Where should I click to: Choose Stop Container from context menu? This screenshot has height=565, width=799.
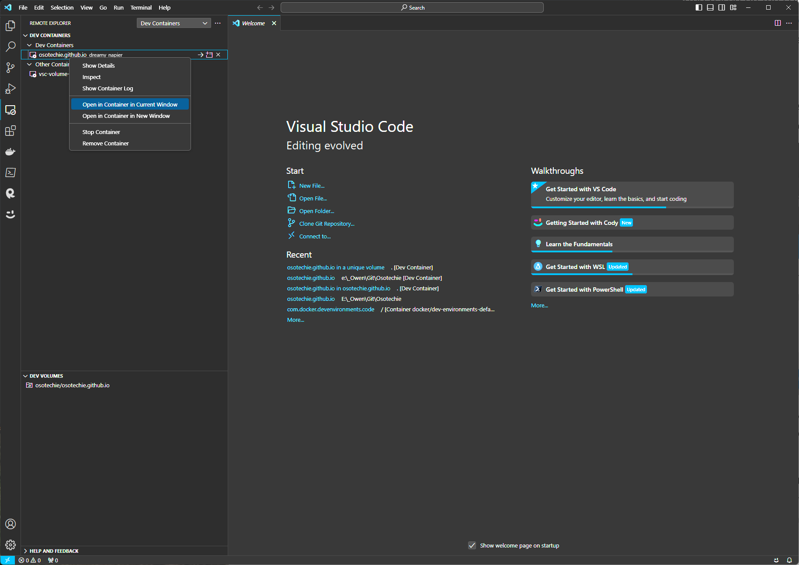[101, 132]
